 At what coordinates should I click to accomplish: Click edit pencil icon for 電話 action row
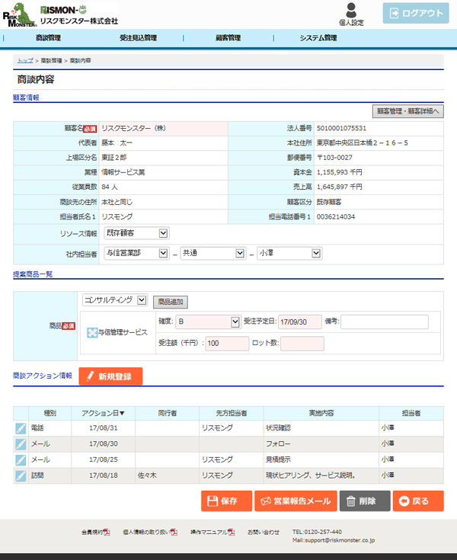pyautogui.click(x=21, y=428)
